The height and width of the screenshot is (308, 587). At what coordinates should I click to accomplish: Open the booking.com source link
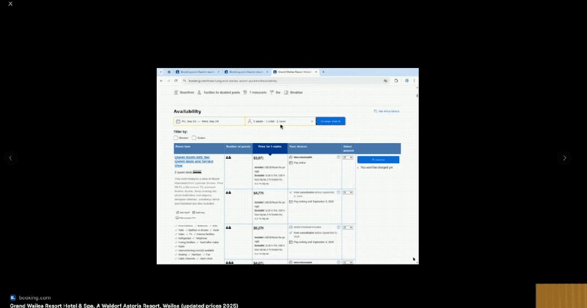click(34, 298)
